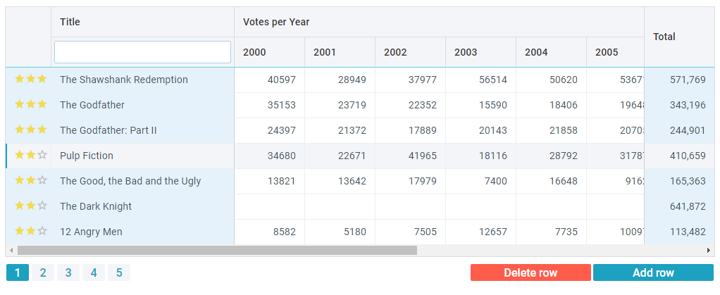This screenshot has height=295, width=720.
Task: Go to page 2
Action: coord(43,272)
